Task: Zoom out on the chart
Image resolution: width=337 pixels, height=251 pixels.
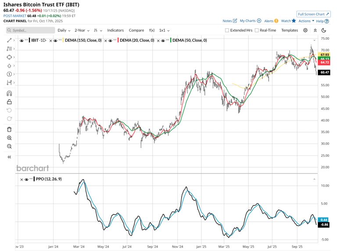Action: (9, 146)
